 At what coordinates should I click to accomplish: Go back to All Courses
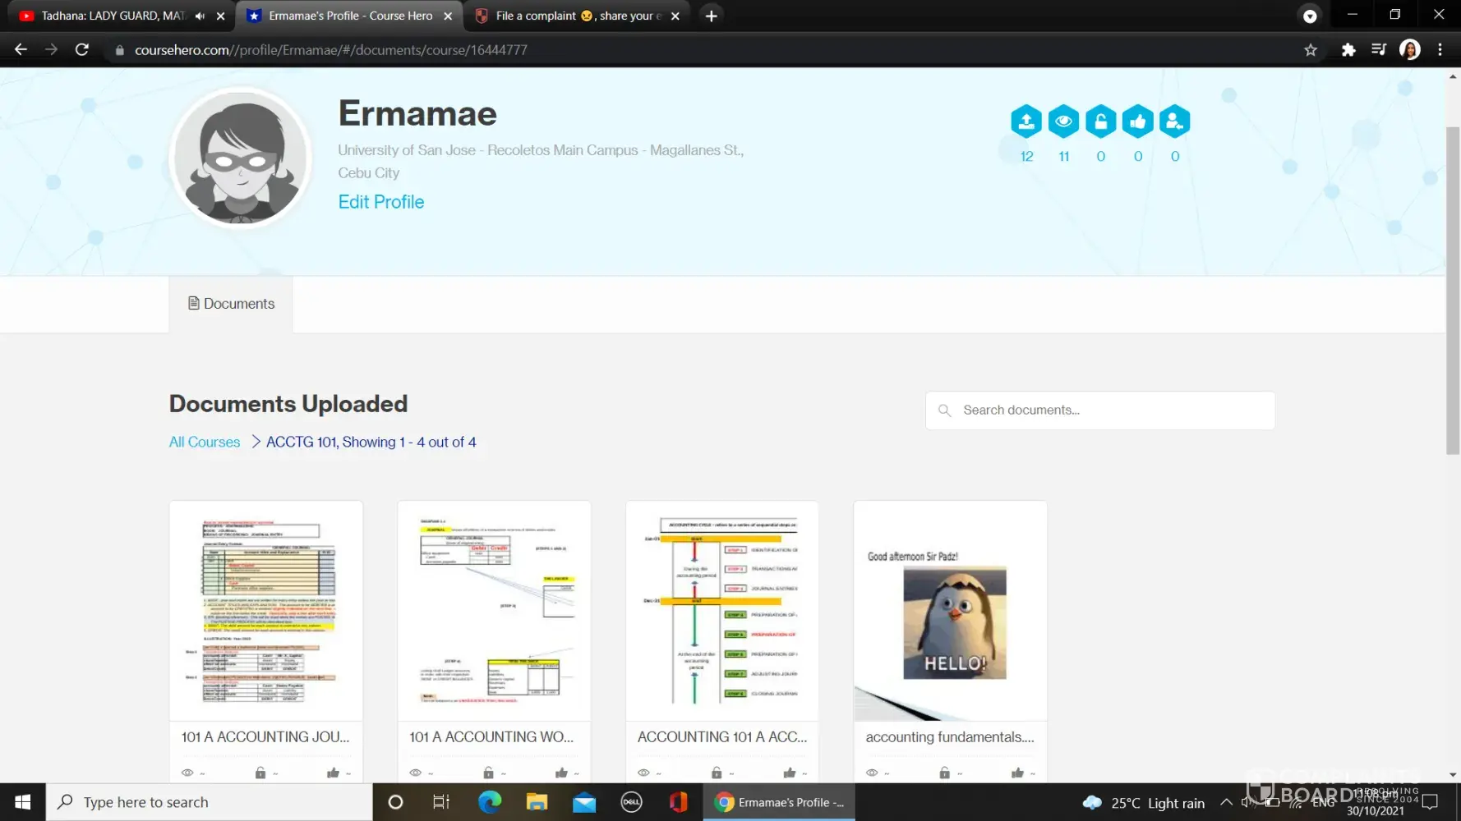[205, 442]
